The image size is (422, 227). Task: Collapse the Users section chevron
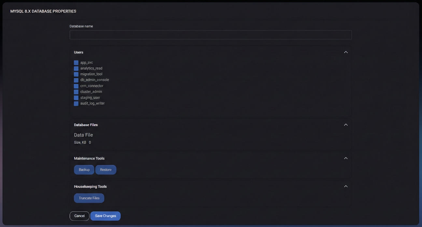[346, 52]
